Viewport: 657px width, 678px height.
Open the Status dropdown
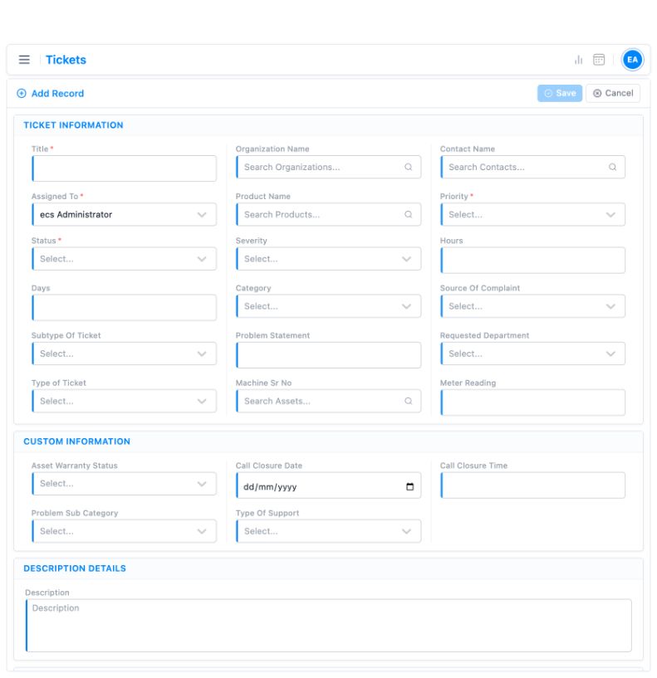125,259
